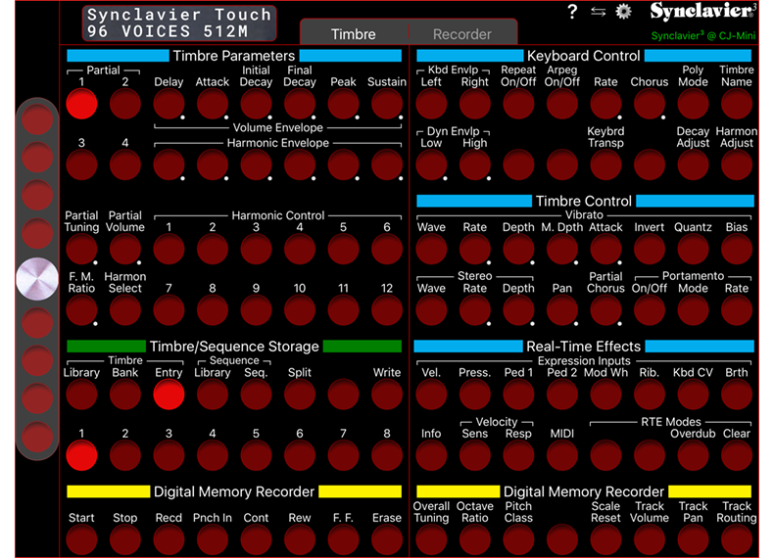Start the Digital Memory Recorder
Image resolution: width=774 pixels, height=558 pixels.
pos(81,539)
